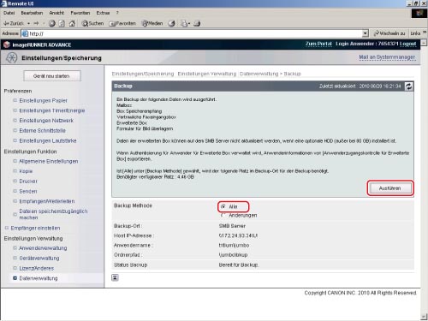The height and width of the screenshot is (321, 428).
Task: Refresh the Backup panel with update icon
Action: (409, 86)
